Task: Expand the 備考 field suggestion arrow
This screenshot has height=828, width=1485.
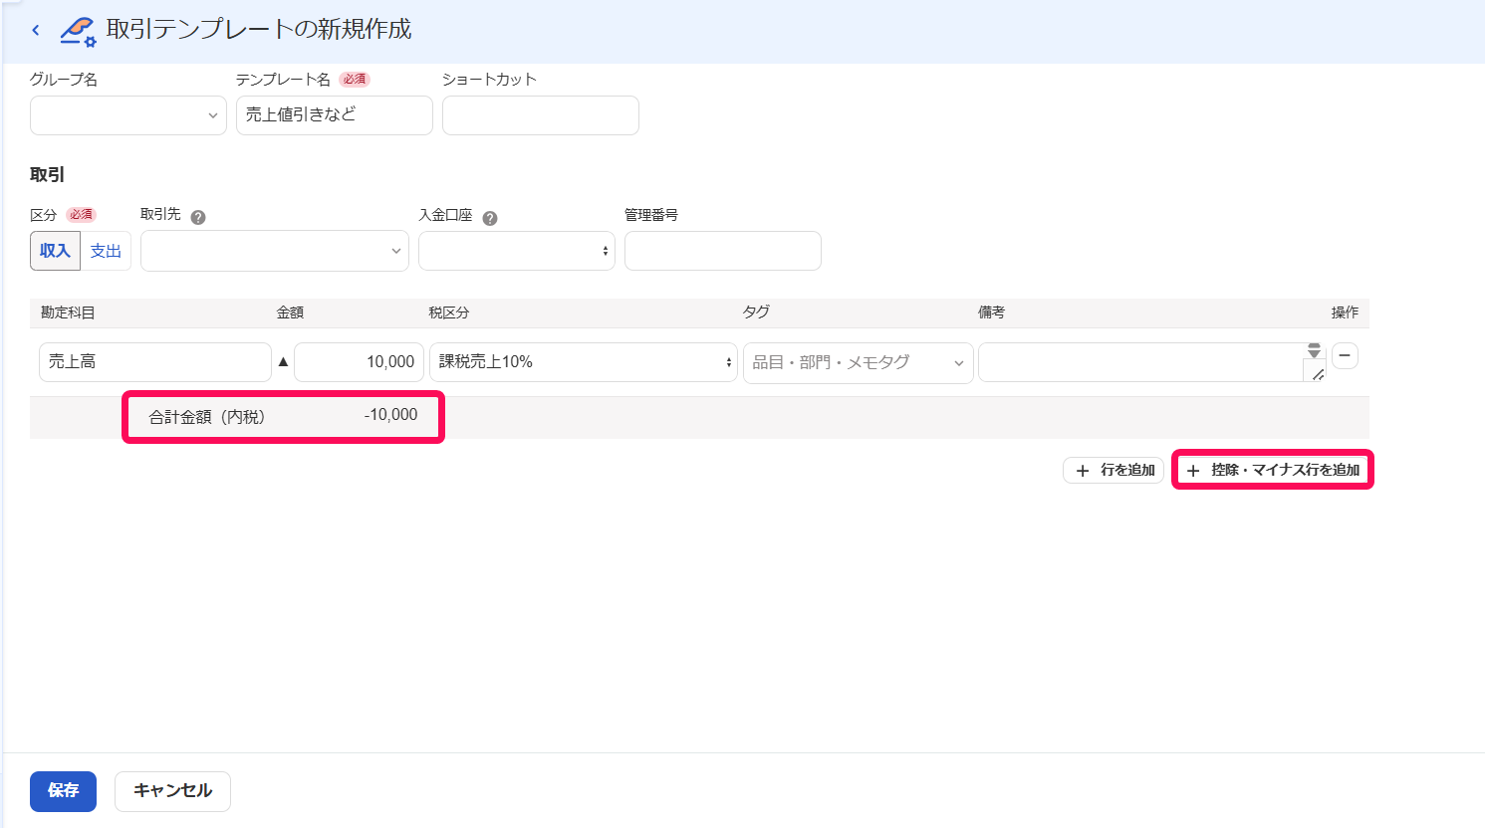Action: (1315, 350)
